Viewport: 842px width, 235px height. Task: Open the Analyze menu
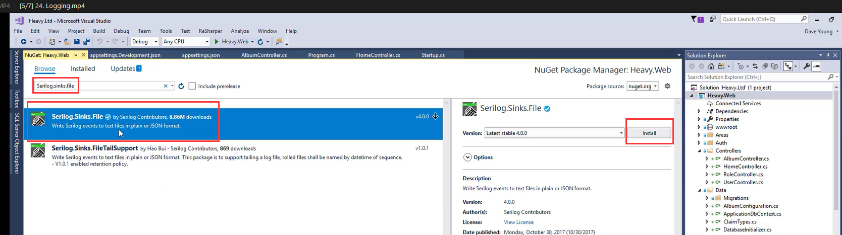pyautogui.click(x=240, y=31)
